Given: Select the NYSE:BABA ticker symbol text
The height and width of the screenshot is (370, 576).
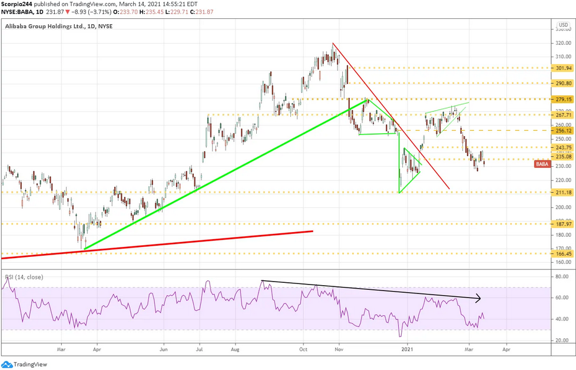Looking at the screenshot, I should 17,12.
